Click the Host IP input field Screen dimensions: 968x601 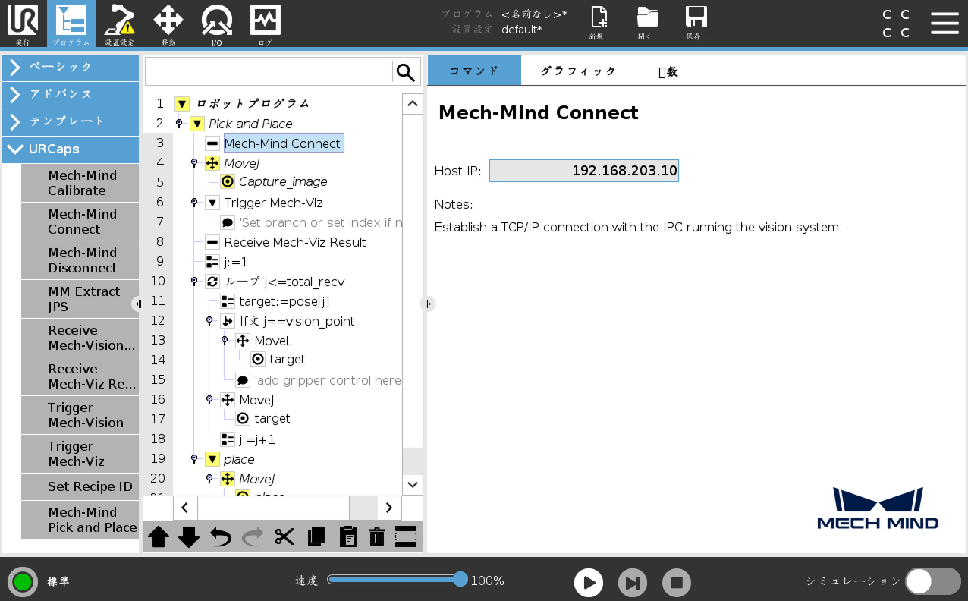[583, 171]
